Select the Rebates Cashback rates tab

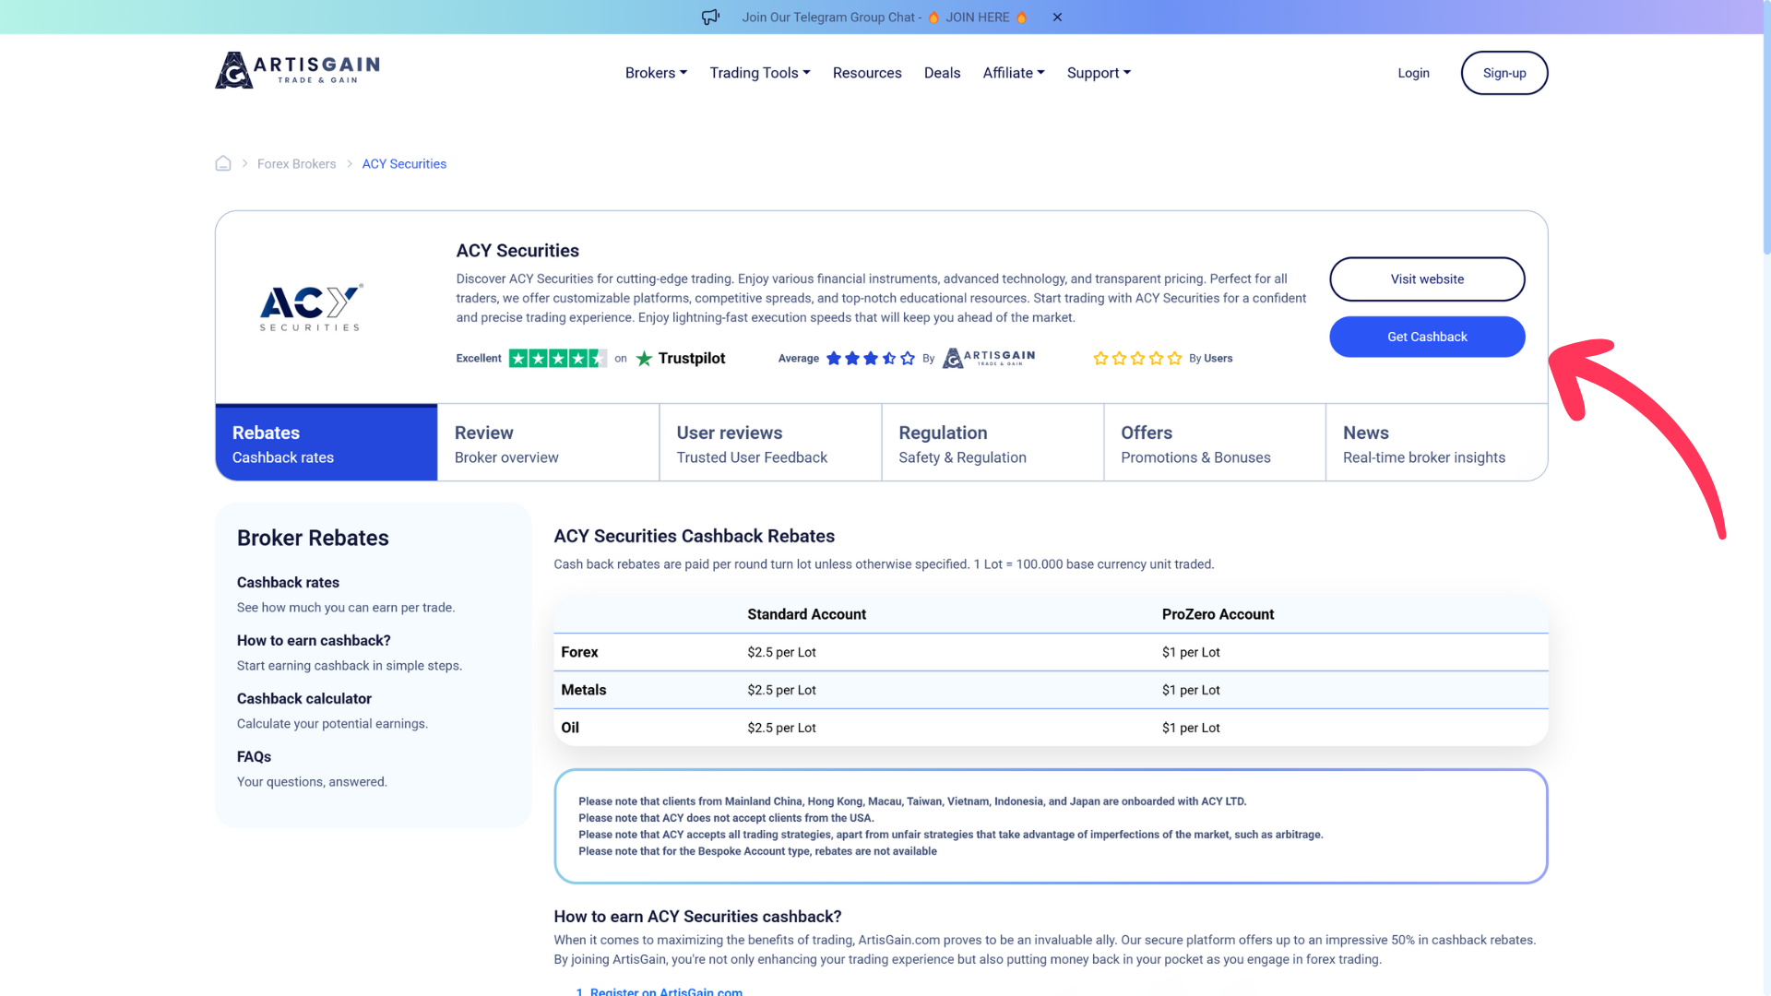pyautogui.click(x=327, y=443)
